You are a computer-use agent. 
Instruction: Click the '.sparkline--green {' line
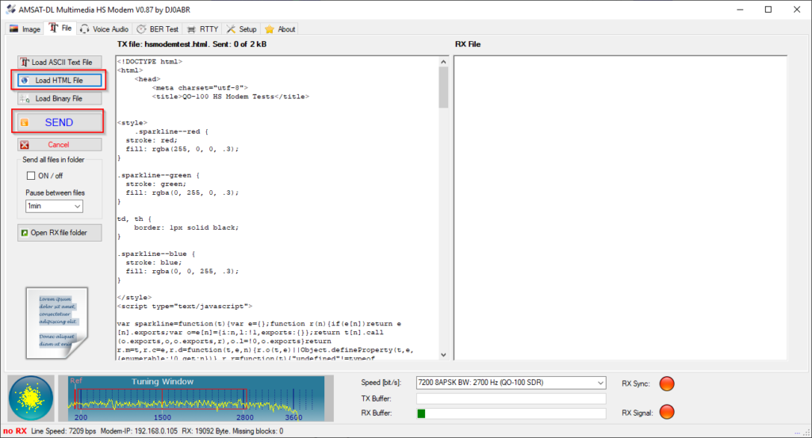point(159,175)
